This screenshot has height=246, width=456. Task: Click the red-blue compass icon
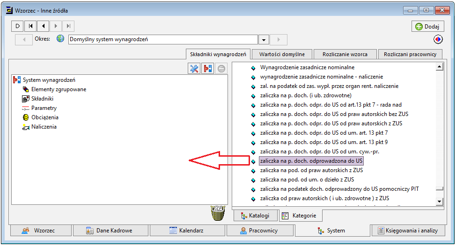click(x=438, y=39)
